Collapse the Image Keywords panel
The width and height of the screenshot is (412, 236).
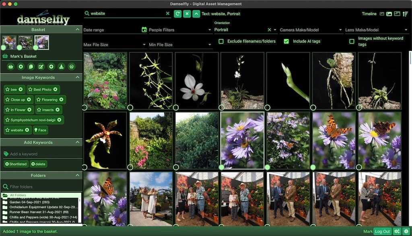click(77, 78)
